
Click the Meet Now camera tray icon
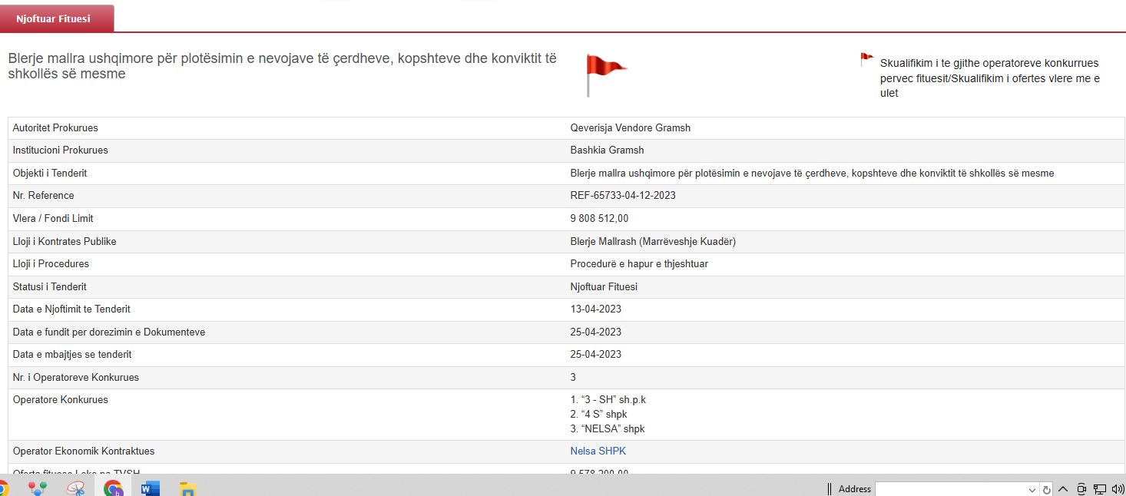1081,489
